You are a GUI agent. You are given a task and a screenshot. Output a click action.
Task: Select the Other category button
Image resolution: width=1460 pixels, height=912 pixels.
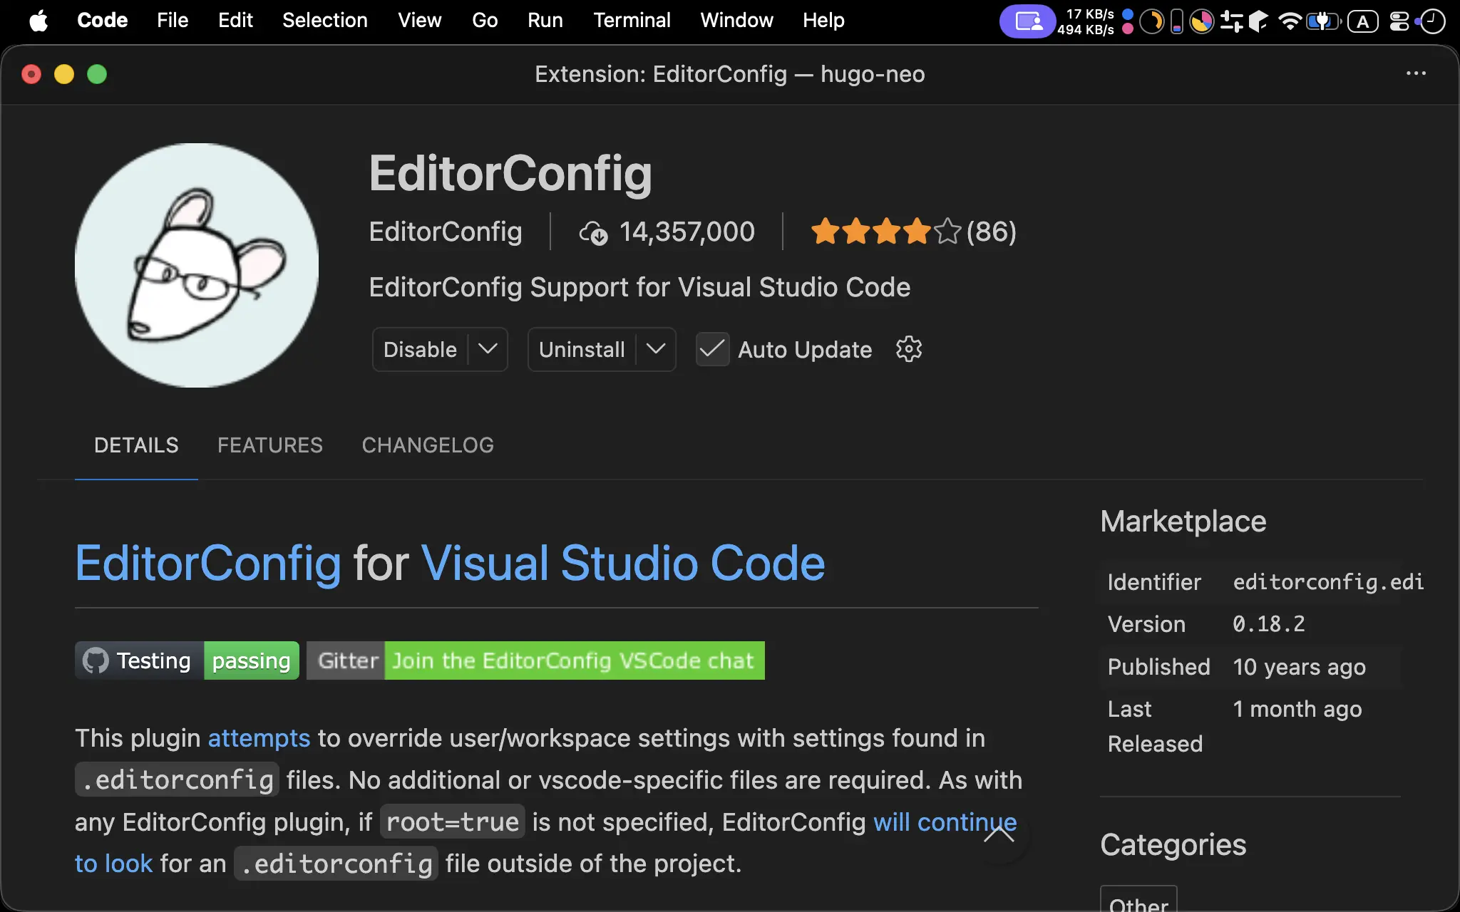click(1138, 899)
